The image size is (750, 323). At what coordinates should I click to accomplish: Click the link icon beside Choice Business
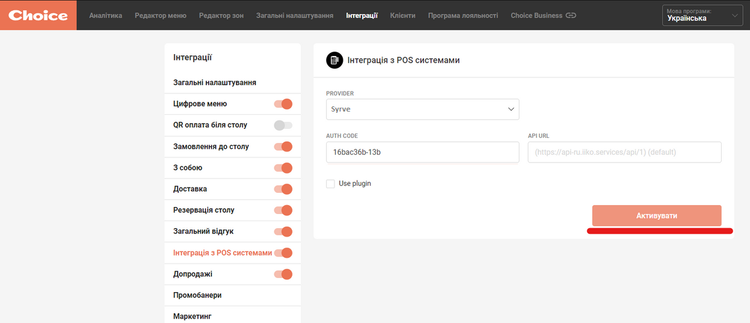571,15
